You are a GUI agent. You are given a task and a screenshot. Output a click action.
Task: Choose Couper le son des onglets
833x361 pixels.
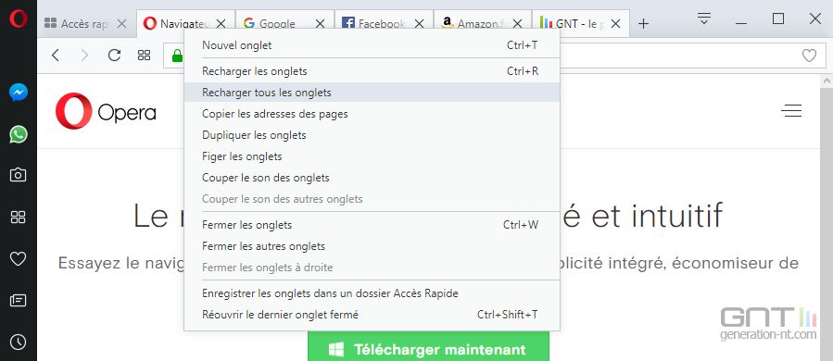click(372, 178)
